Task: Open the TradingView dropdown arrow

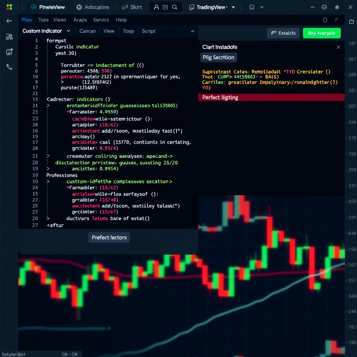Action: coord(233,7)
